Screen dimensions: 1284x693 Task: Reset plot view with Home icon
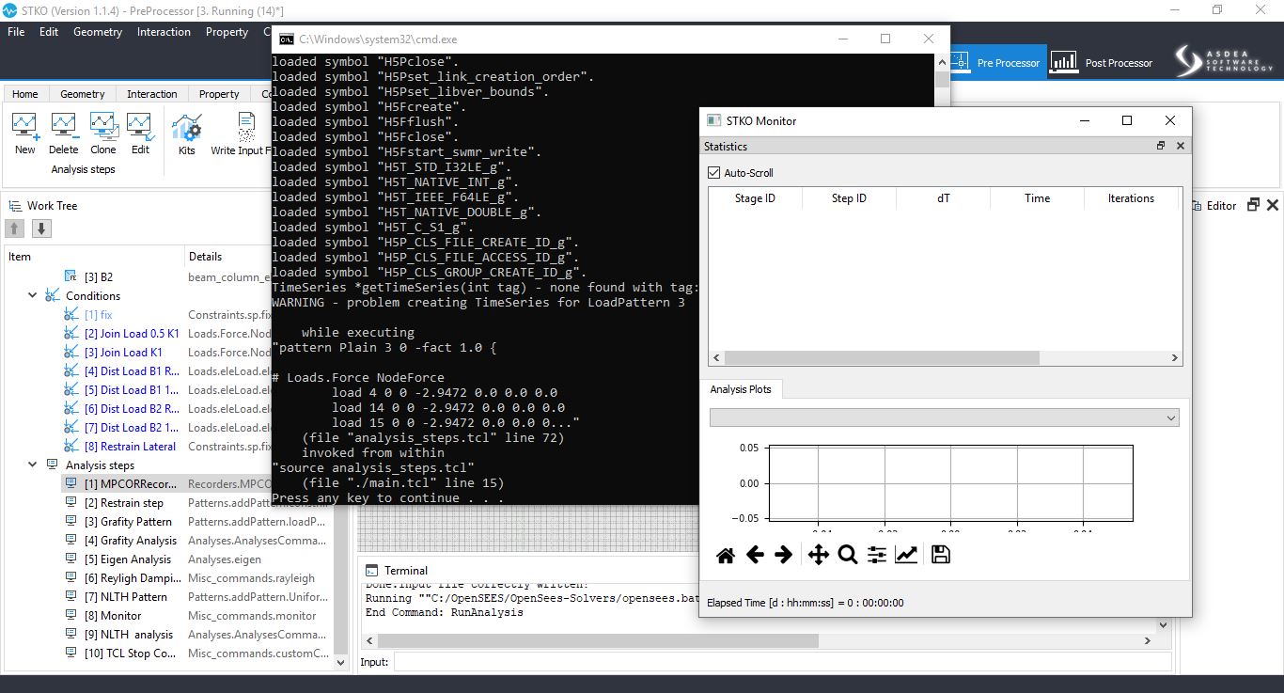pos(725,555)
